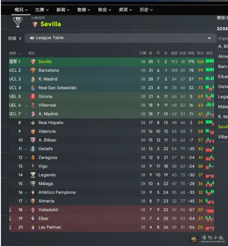Expand the League Table dropdown chevron

point(209,38)
